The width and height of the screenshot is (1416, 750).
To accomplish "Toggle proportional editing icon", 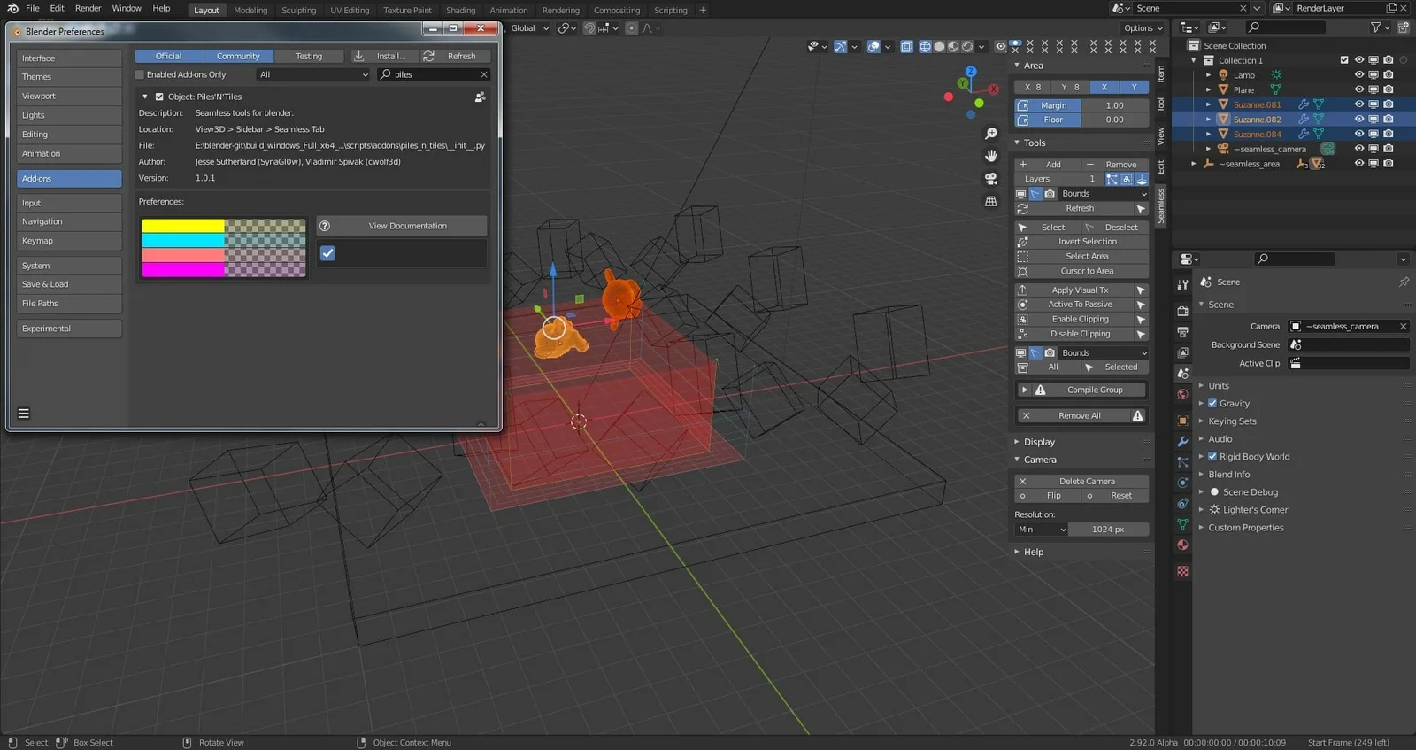I will tap(631, 28).
